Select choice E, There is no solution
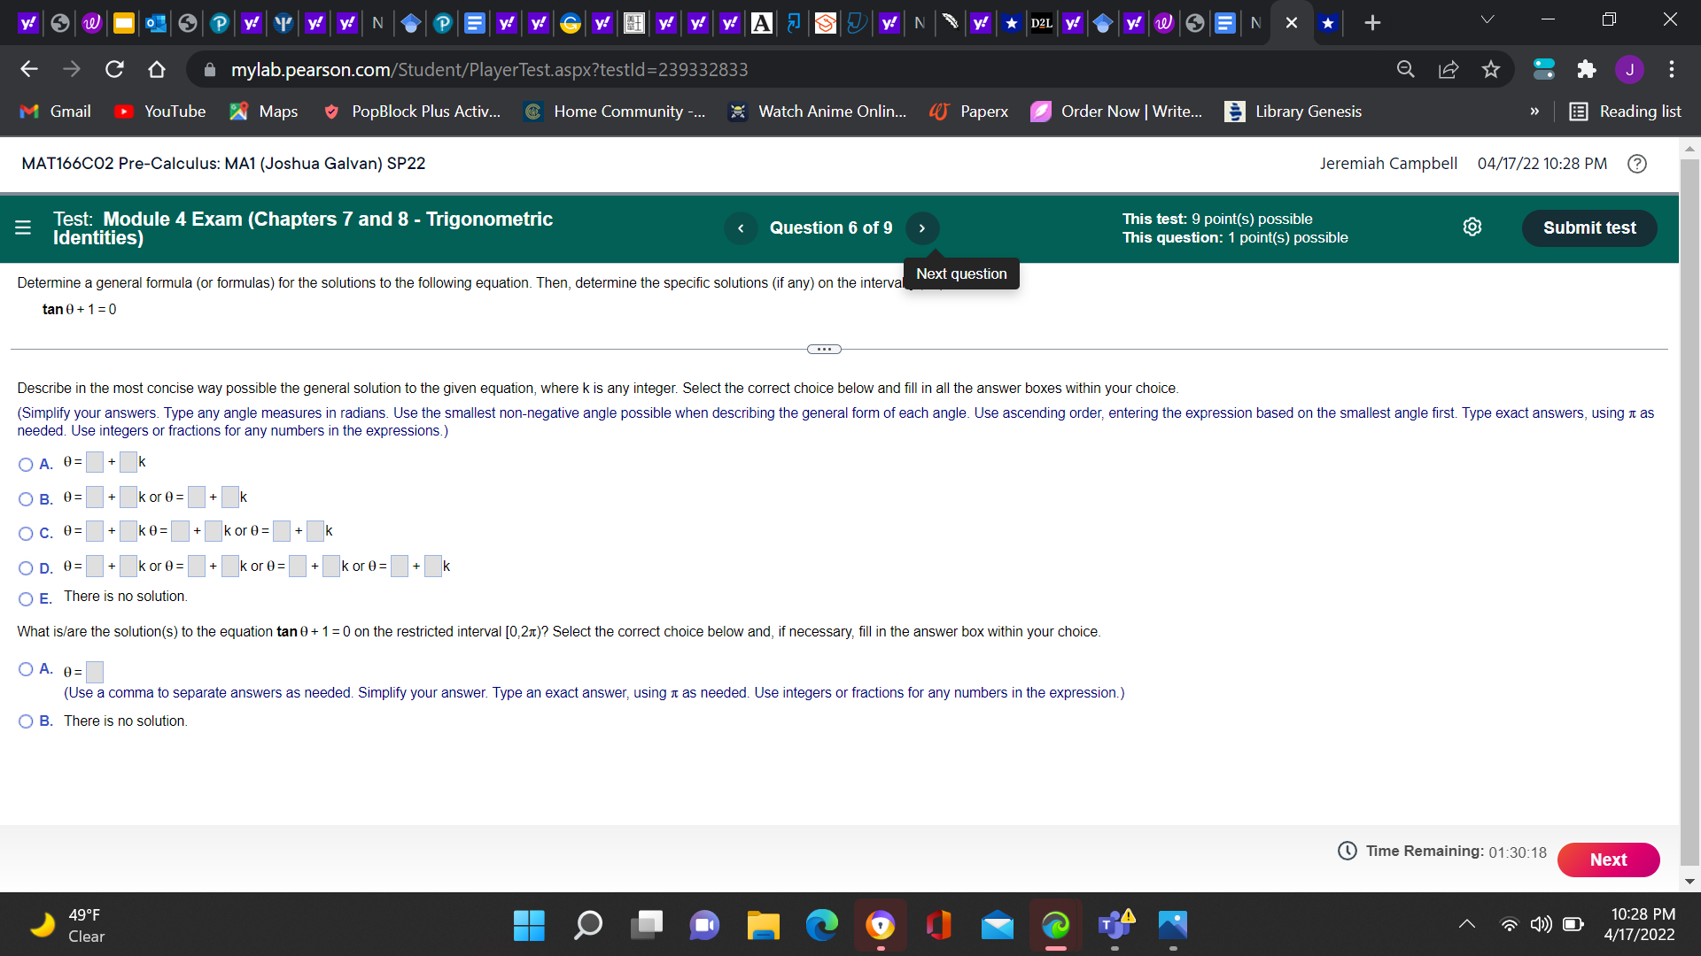 (26, 599)
